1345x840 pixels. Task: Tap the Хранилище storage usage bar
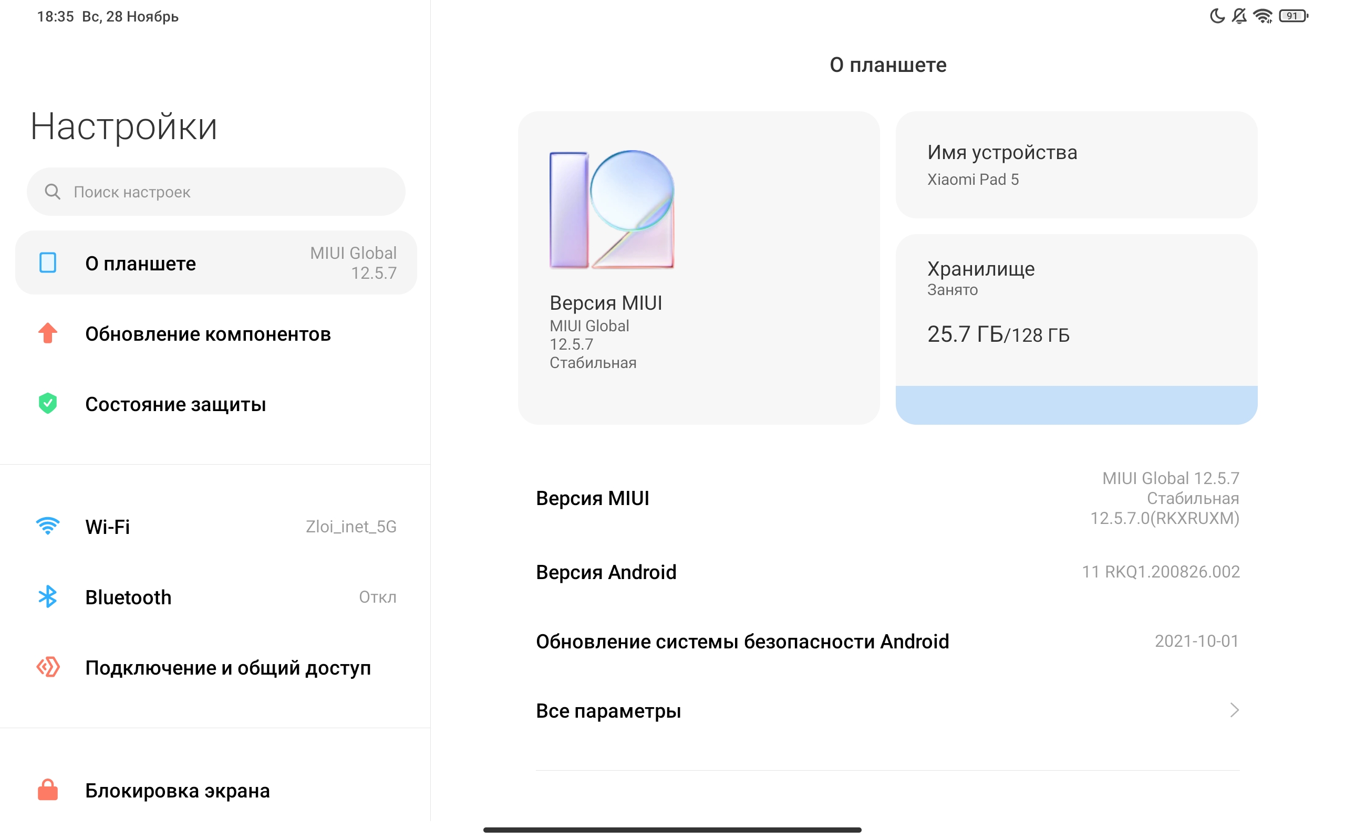click(x=1076, y=405)
